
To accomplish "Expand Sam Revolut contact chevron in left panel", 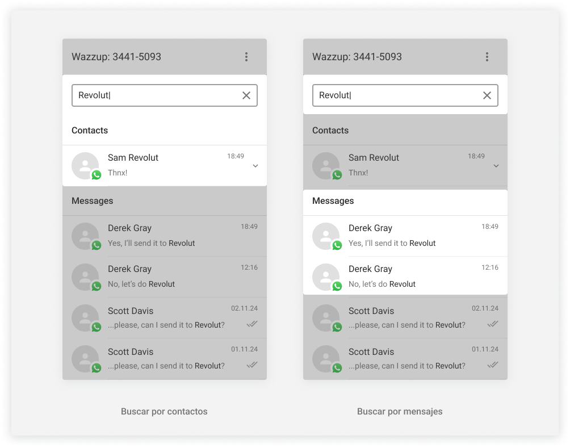I will [x=255, y=166].
